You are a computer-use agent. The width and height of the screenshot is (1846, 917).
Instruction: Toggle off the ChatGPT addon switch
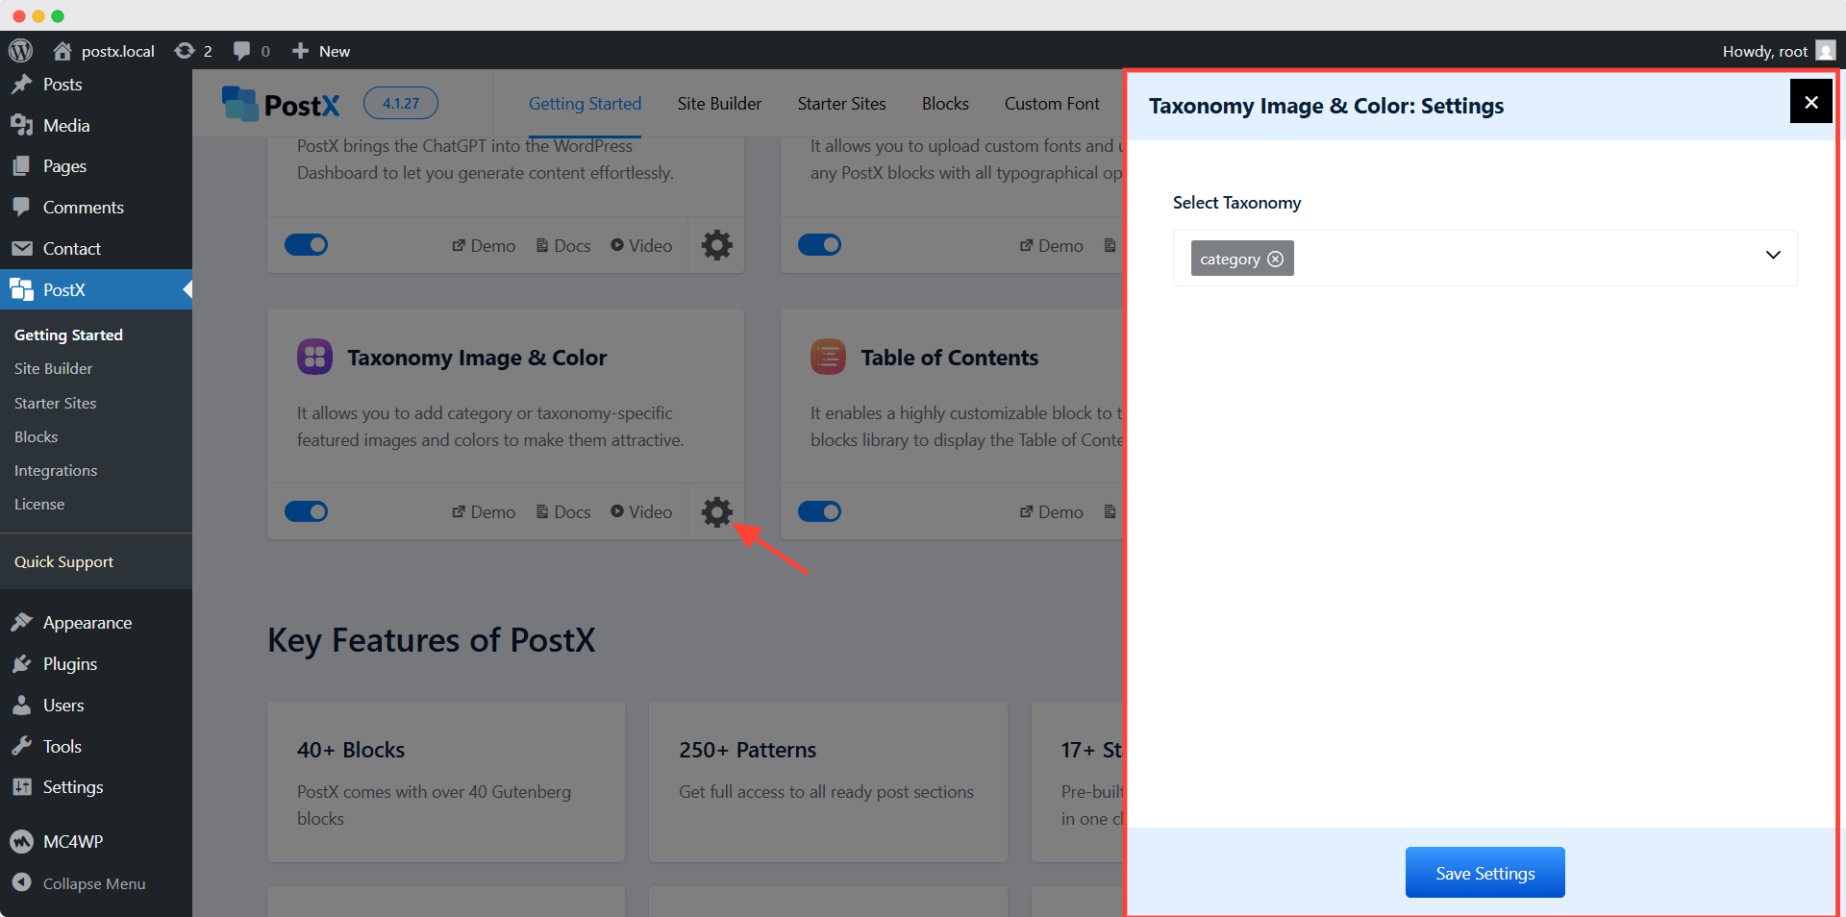coord(307,245)
